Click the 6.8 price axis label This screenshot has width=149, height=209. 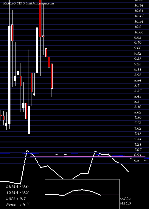pyautogui.click(x=136, y=160)
